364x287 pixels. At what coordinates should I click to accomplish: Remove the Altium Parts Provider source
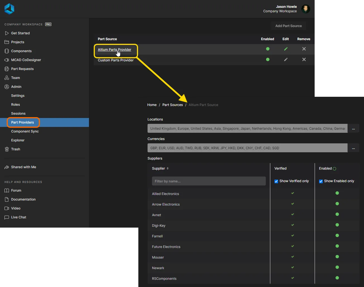click(304, 49)
